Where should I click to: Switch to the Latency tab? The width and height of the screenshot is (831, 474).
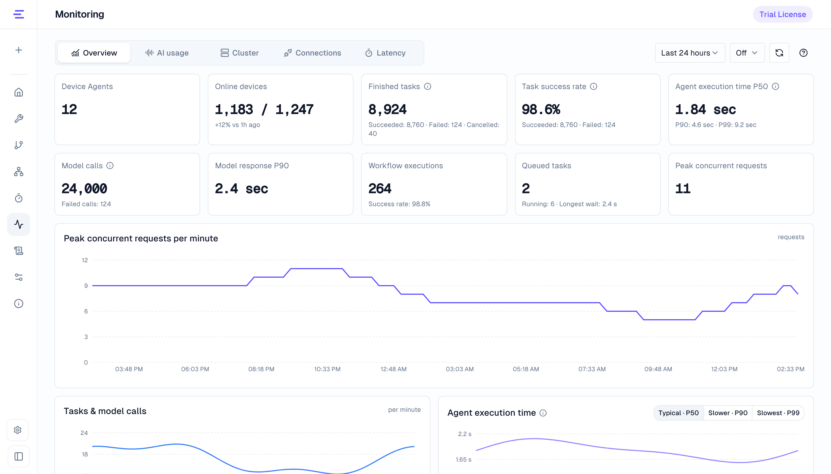tap(386, 53)
